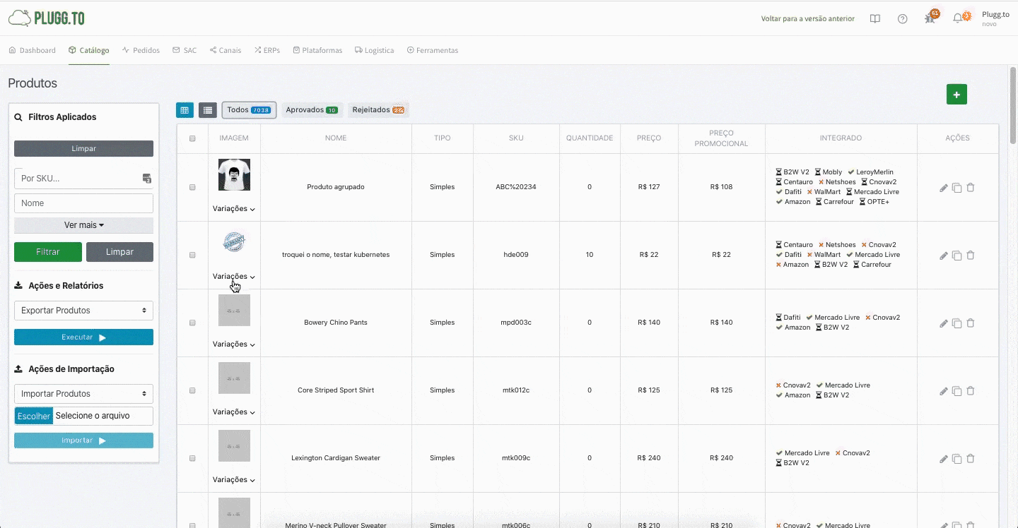Edit the hde009 product

(944, 256)
